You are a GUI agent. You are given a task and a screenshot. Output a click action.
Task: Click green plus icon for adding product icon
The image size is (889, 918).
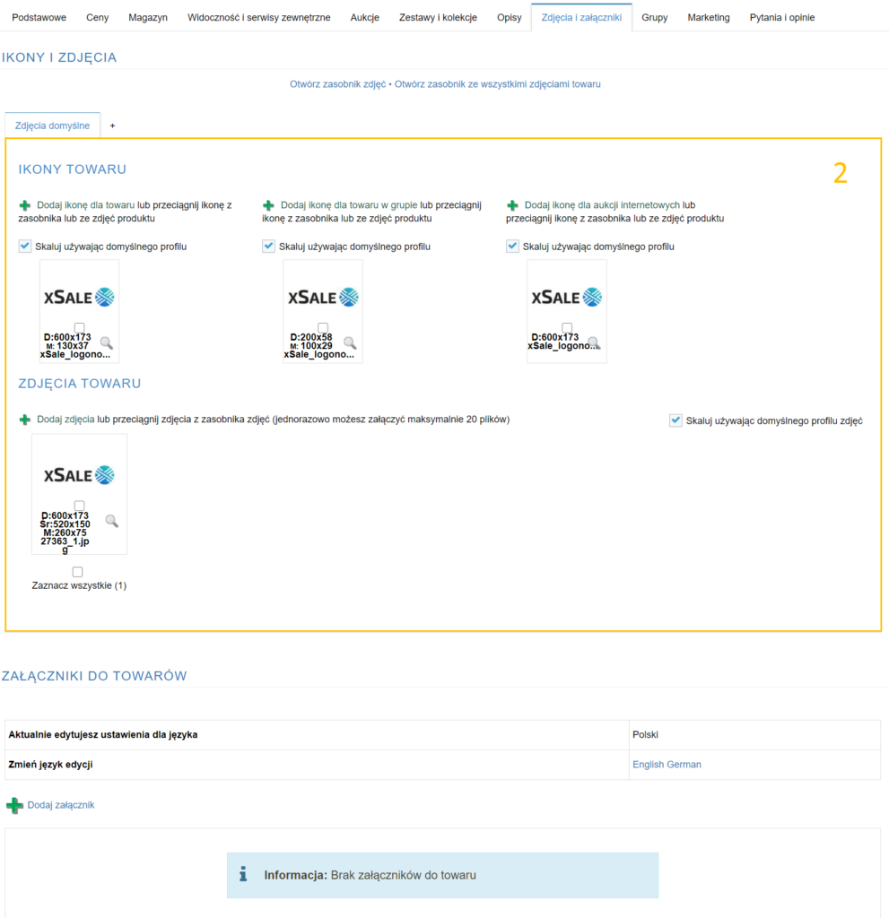click(25, 205)
